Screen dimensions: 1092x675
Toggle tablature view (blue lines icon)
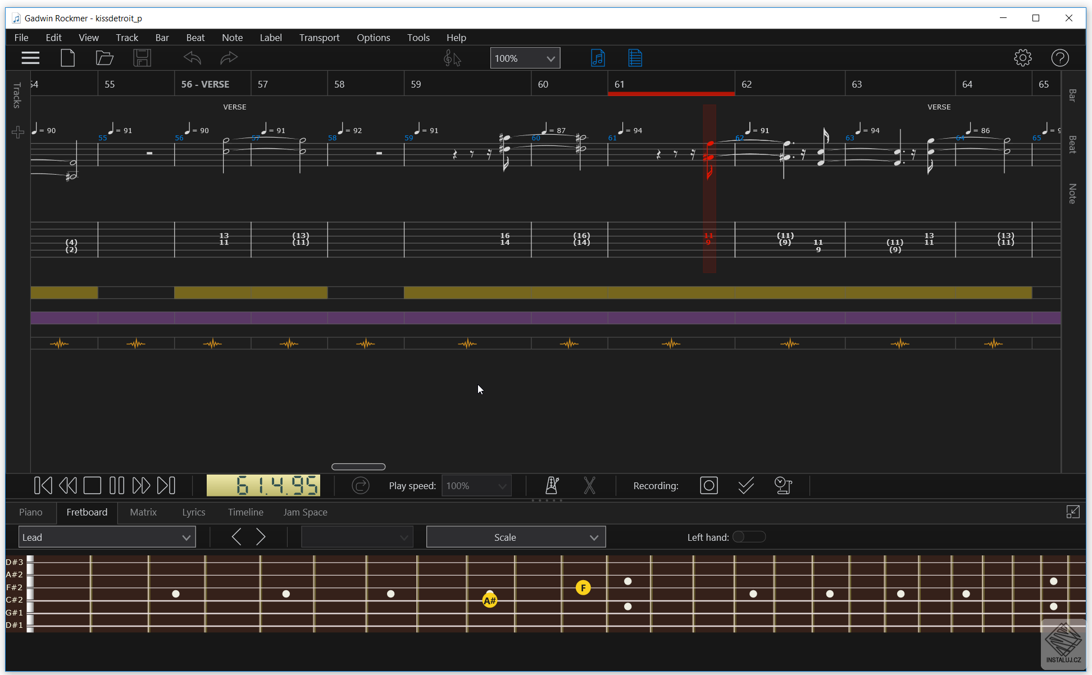pos(635,58)
